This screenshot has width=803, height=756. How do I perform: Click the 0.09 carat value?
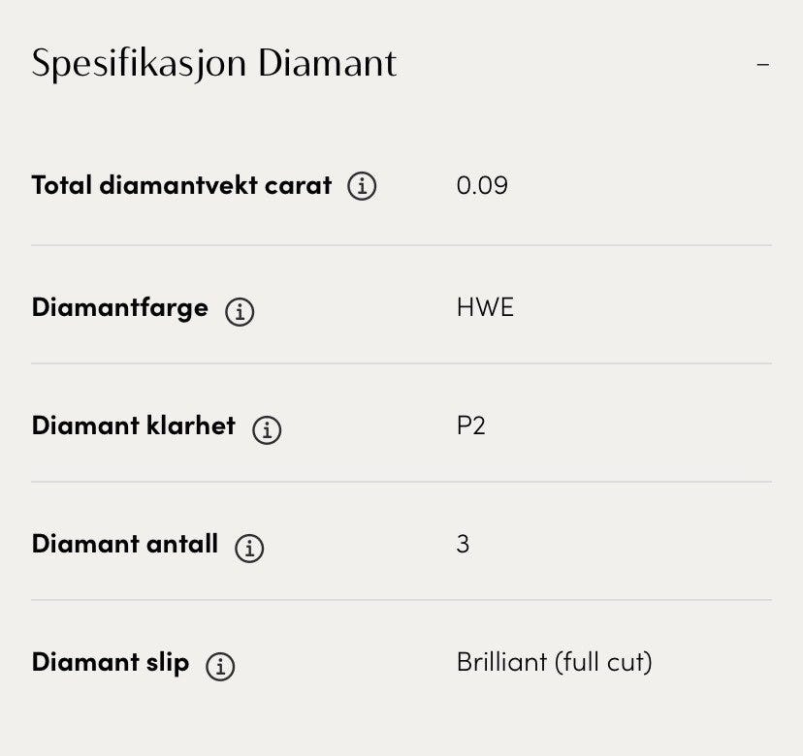482,185
